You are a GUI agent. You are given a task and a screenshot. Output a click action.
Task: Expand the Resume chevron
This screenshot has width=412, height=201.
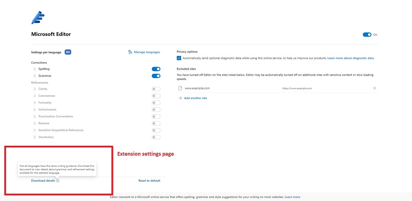[x=34, y=123]
